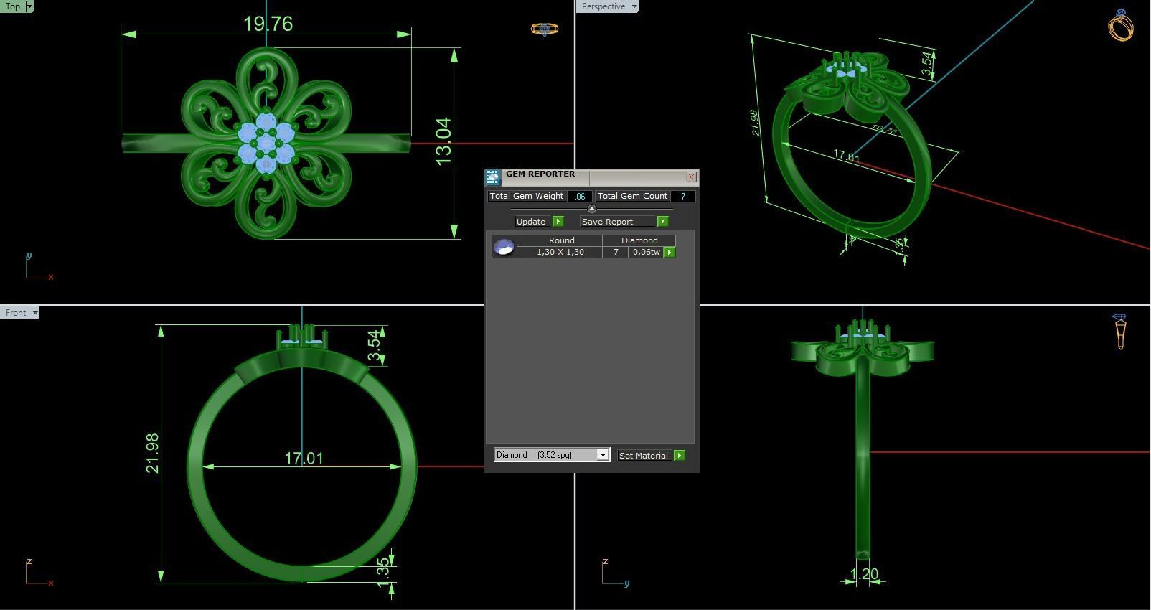
Task: Click the 1.20 dimension in right viewport
Action: 864,574
